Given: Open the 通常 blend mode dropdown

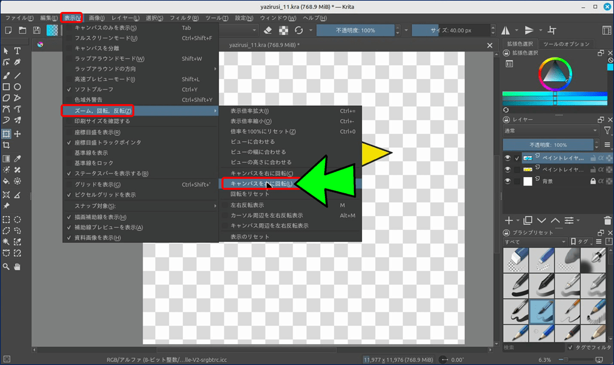Looking at the screenshot, I should click(550, 130).
